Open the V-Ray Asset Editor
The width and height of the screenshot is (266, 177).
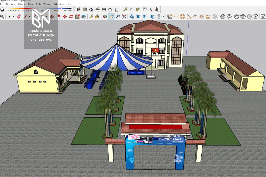222,17
